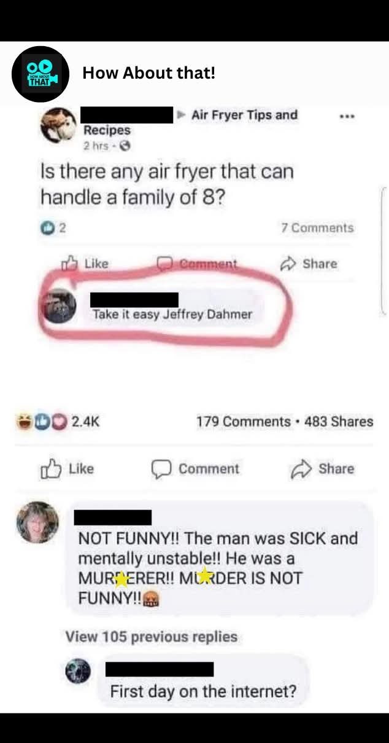Viewport: 389px width, 743px height.
Task: Click the outer Comment speech bubble icon
Action: (x=161, y=469)
